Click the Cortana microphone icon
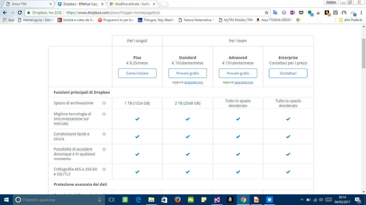The height and width of the screenshot is (205, 366). 99,200
